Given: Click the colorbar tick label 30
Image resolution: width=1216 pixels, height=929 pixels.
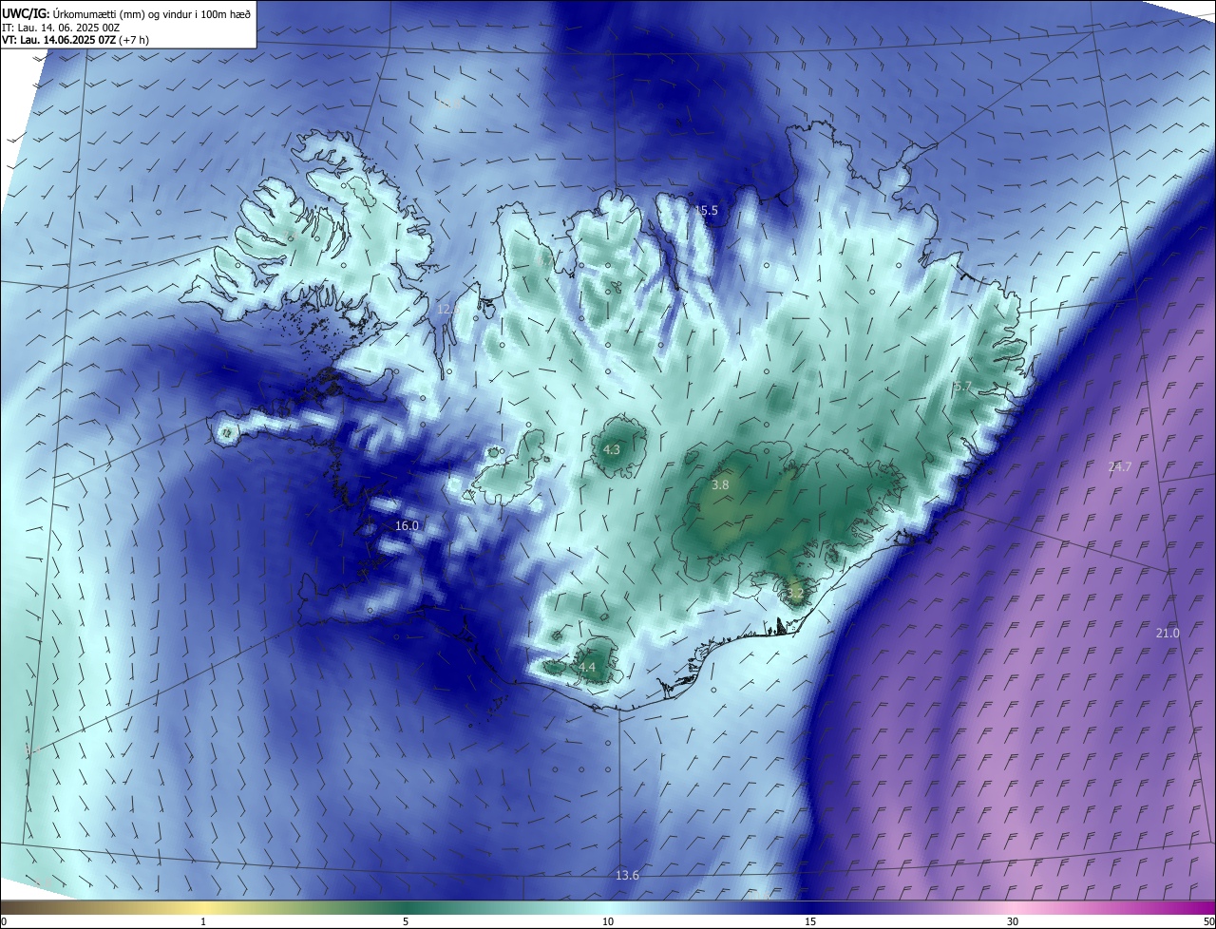Looking at the screenshot, I should [1013, 921].
